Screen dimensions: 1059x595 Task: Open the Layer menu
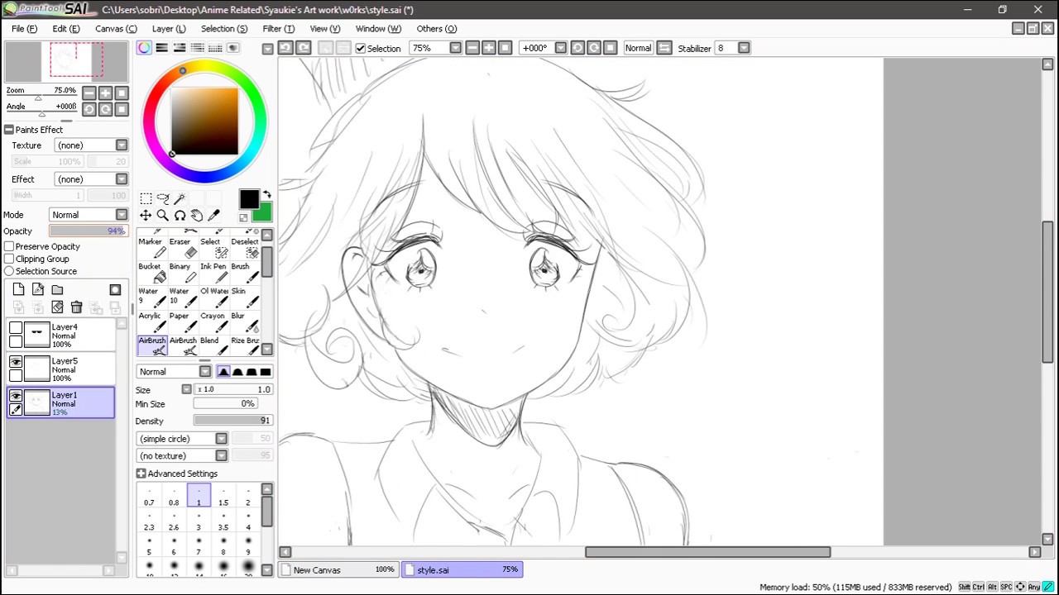[x=169, y=29]
